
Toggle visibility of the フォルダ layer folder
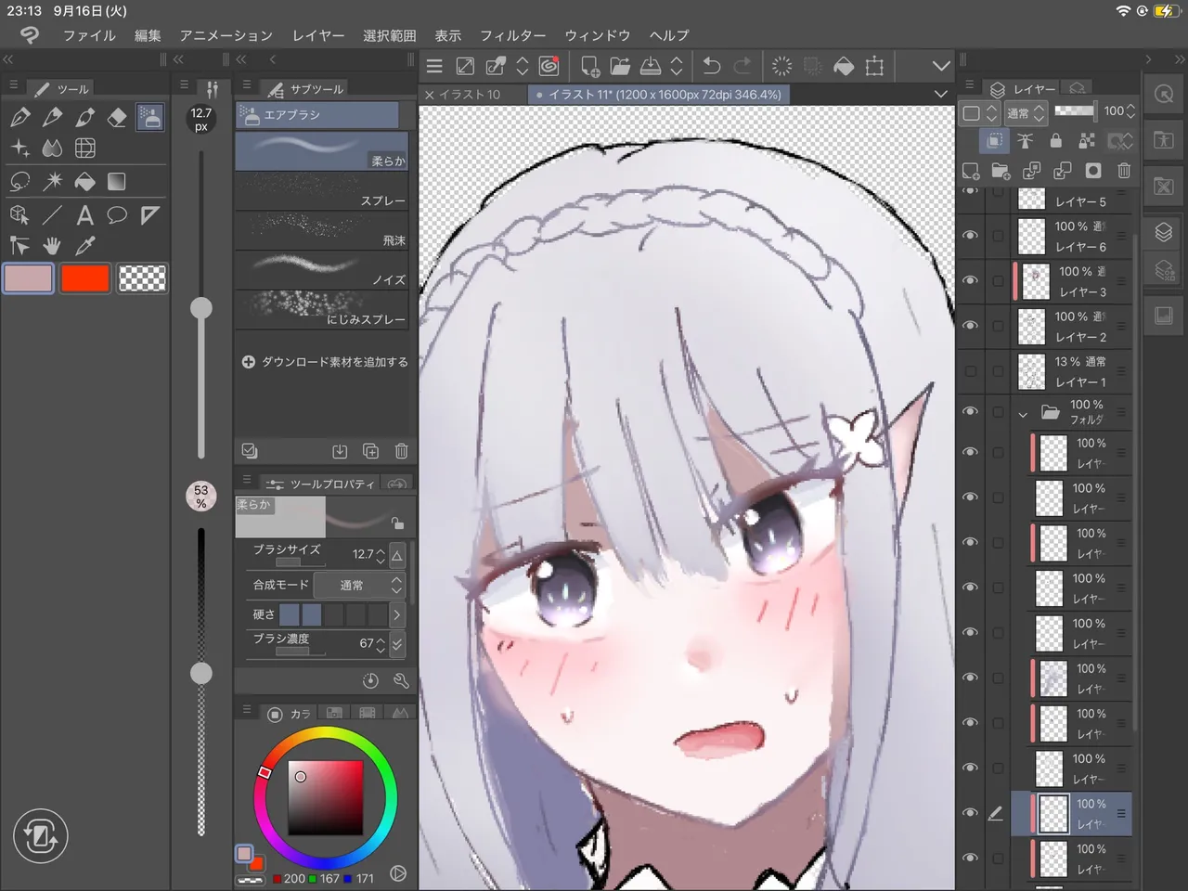[x=970, y=411]
